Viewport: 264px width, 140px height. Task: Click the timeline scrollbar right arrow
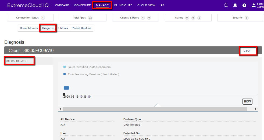[255, 109]
